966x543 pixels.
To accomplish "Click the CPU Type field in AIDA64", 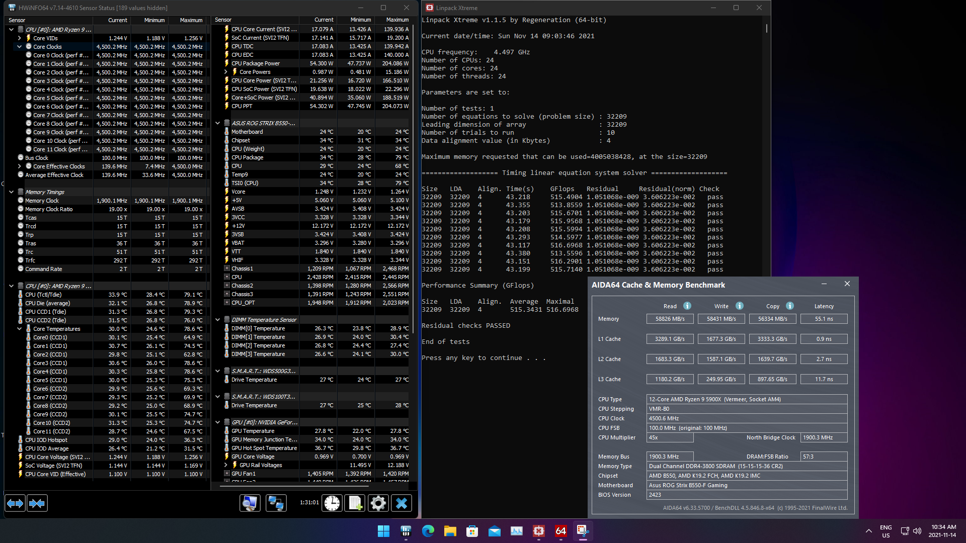I will (x=747, y=399).
